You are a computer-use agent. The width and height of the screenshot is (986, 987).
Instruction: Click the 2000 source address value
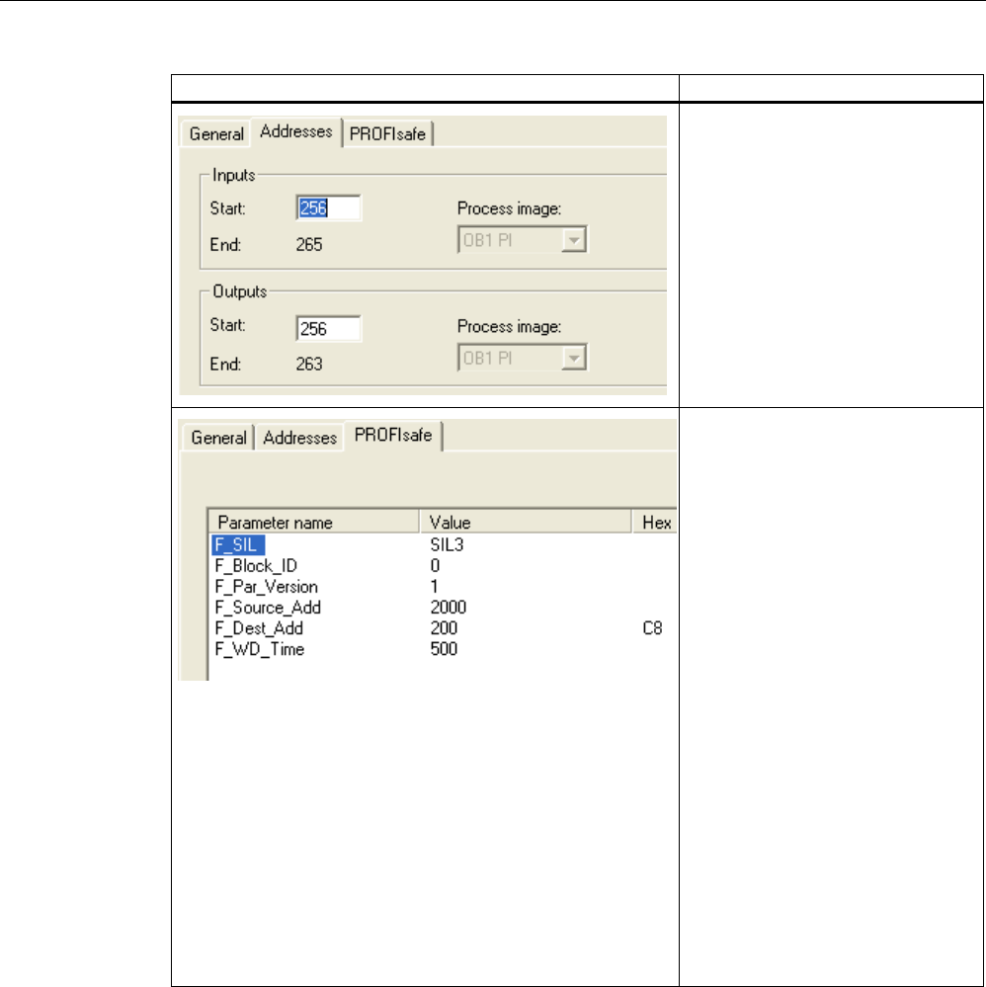click(449, 608)
